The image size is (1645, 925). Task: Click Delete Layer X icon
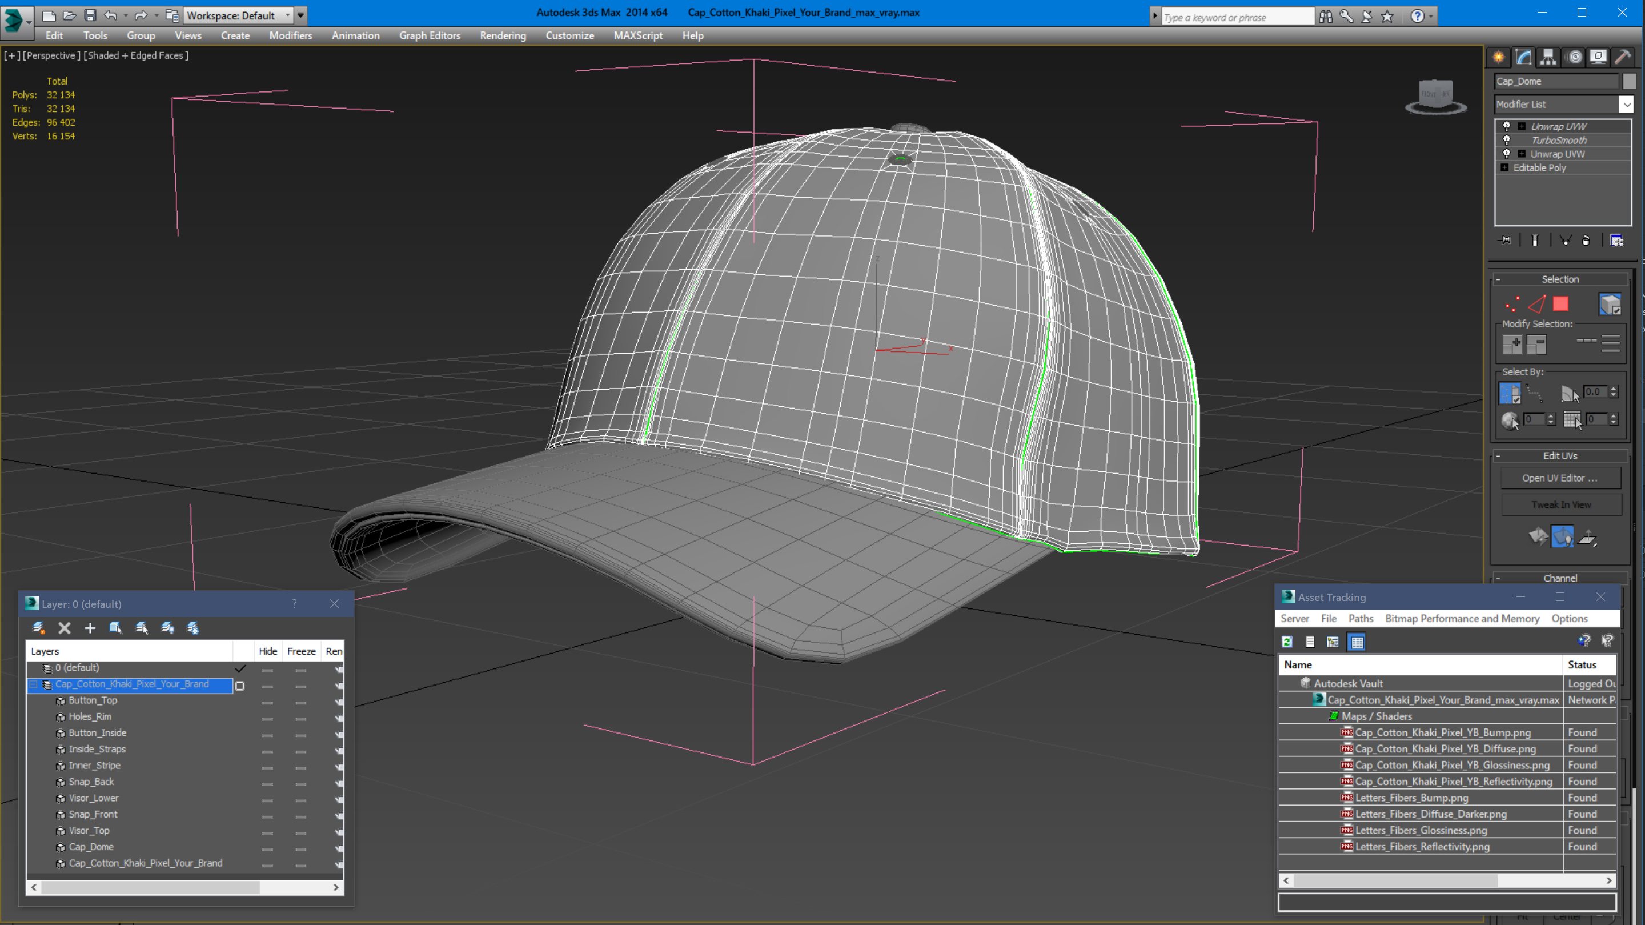(64, 628)
